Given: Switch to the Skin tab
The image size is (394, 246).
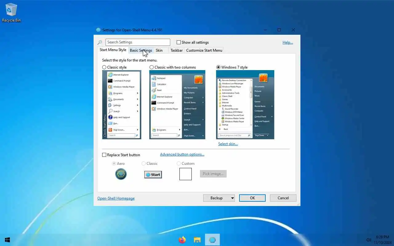Looking at the screenshot, I should [159, 50].
